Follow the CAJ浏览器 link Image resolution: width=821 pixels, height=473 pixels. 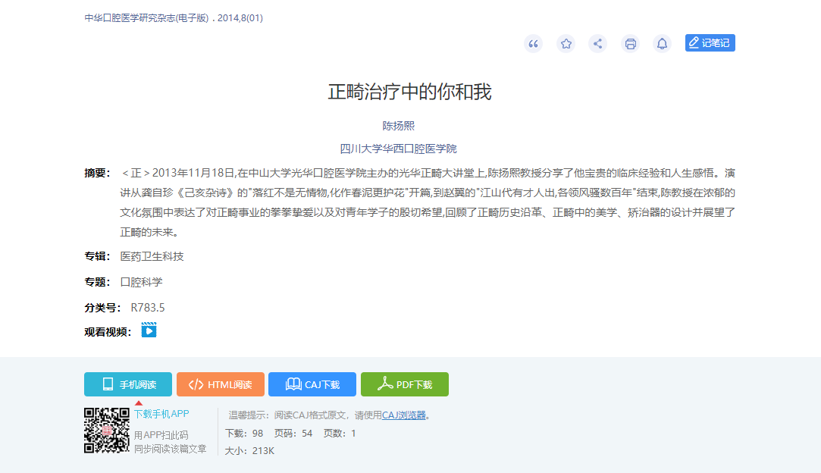tap(403, 415)
